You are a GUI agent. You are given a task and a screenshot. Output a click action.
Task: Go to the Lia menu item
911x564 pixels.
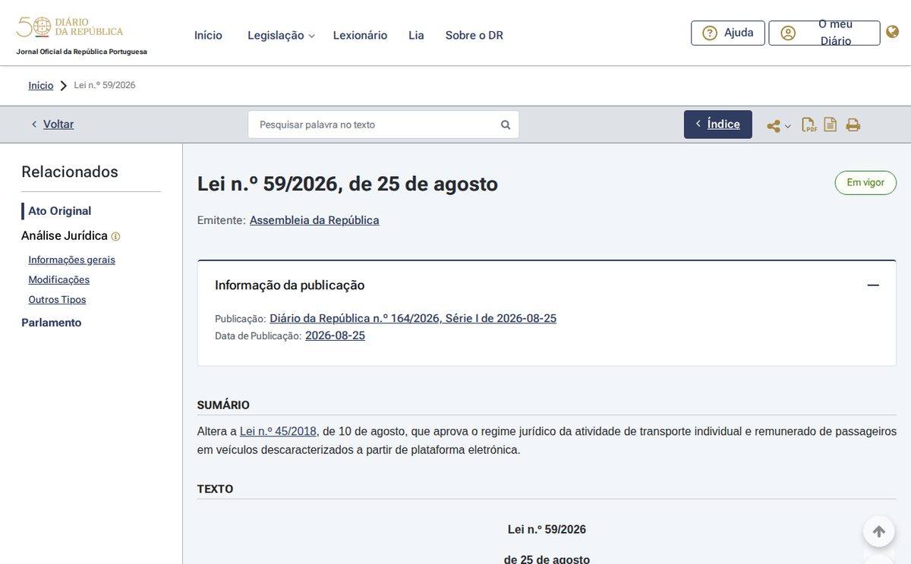tap(416, 36)
